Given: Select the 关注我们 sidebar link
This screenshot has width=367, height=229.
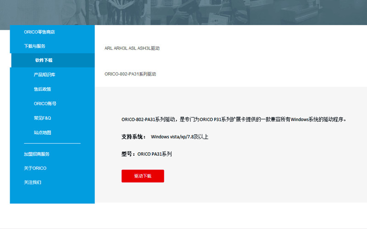Looking at the screenshot, I should click(33, 182).
